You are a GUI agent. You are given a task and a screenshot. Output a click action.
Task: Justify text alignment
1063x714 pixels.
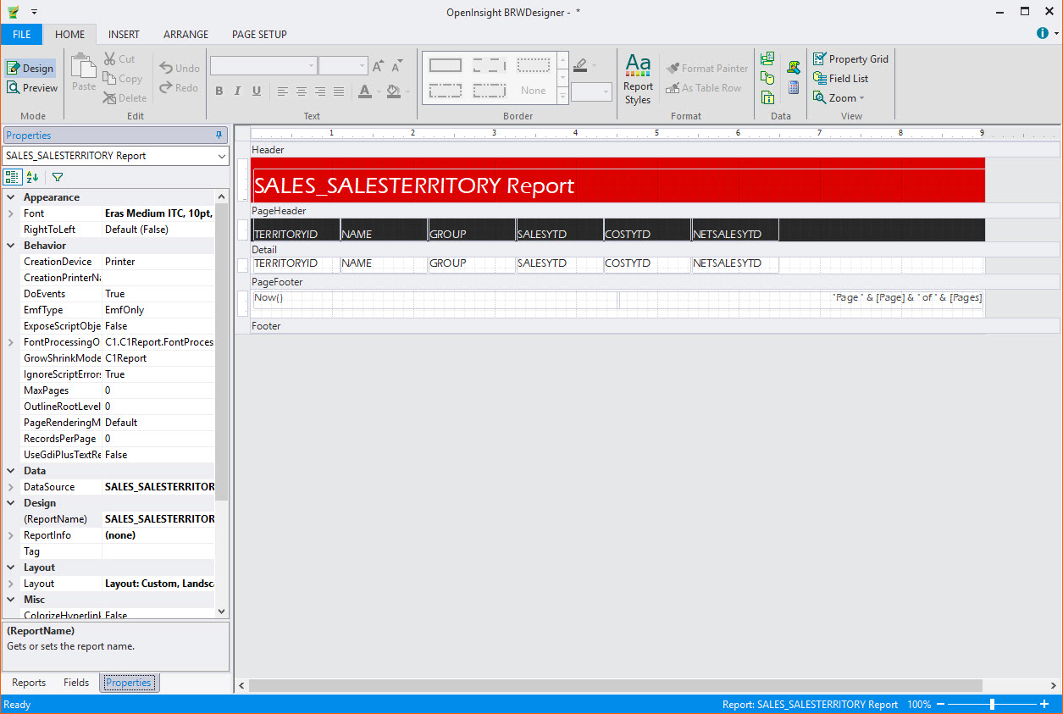339,91
